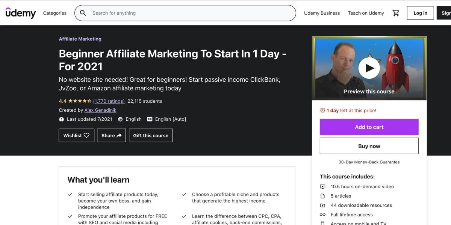Click the Last updated badge icon
Image resolution: width=451 pixels, height=225 pixels.
[x=62, y=119]
